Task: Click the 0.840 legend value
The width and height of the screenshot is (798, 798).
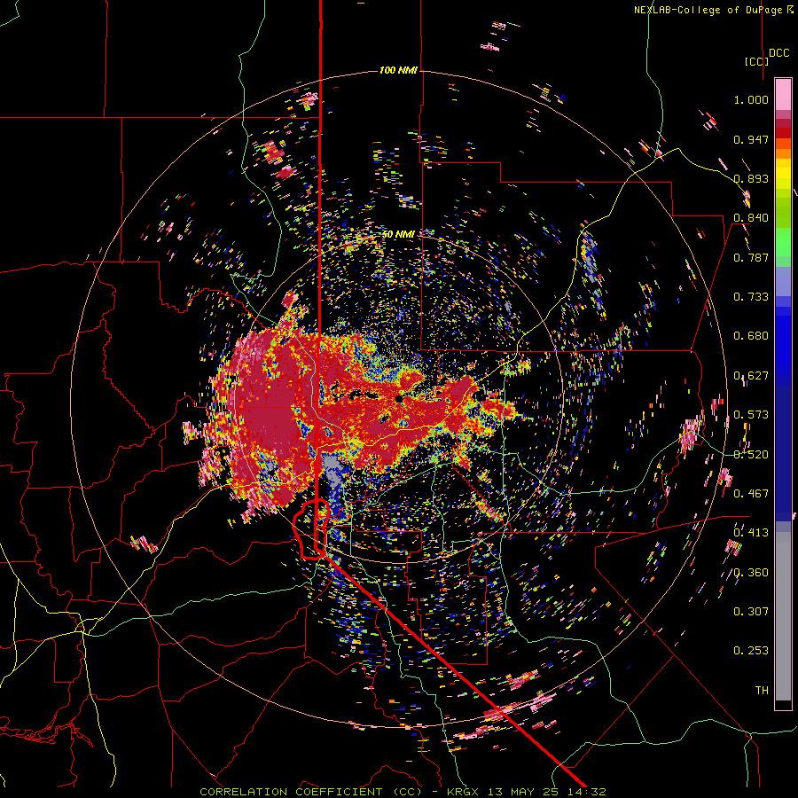Action: click(751, 218)
